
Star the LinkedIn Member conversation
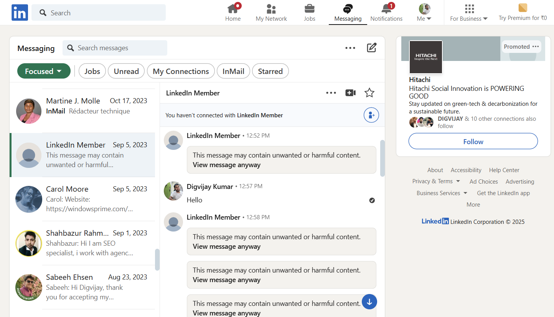tap(369, 93)
